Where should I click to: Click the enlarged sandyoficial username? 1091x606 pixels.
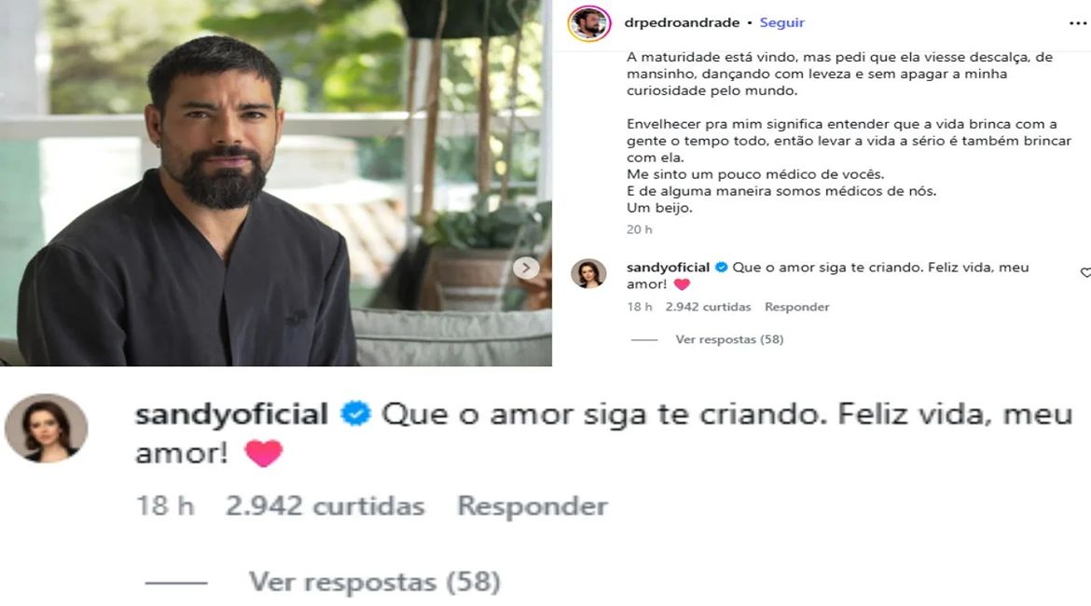coord(231,415)
